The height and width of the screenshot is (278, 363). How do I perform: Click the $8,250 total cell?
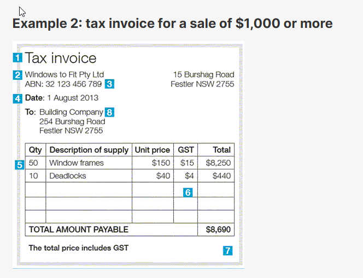tap(218, 163)
